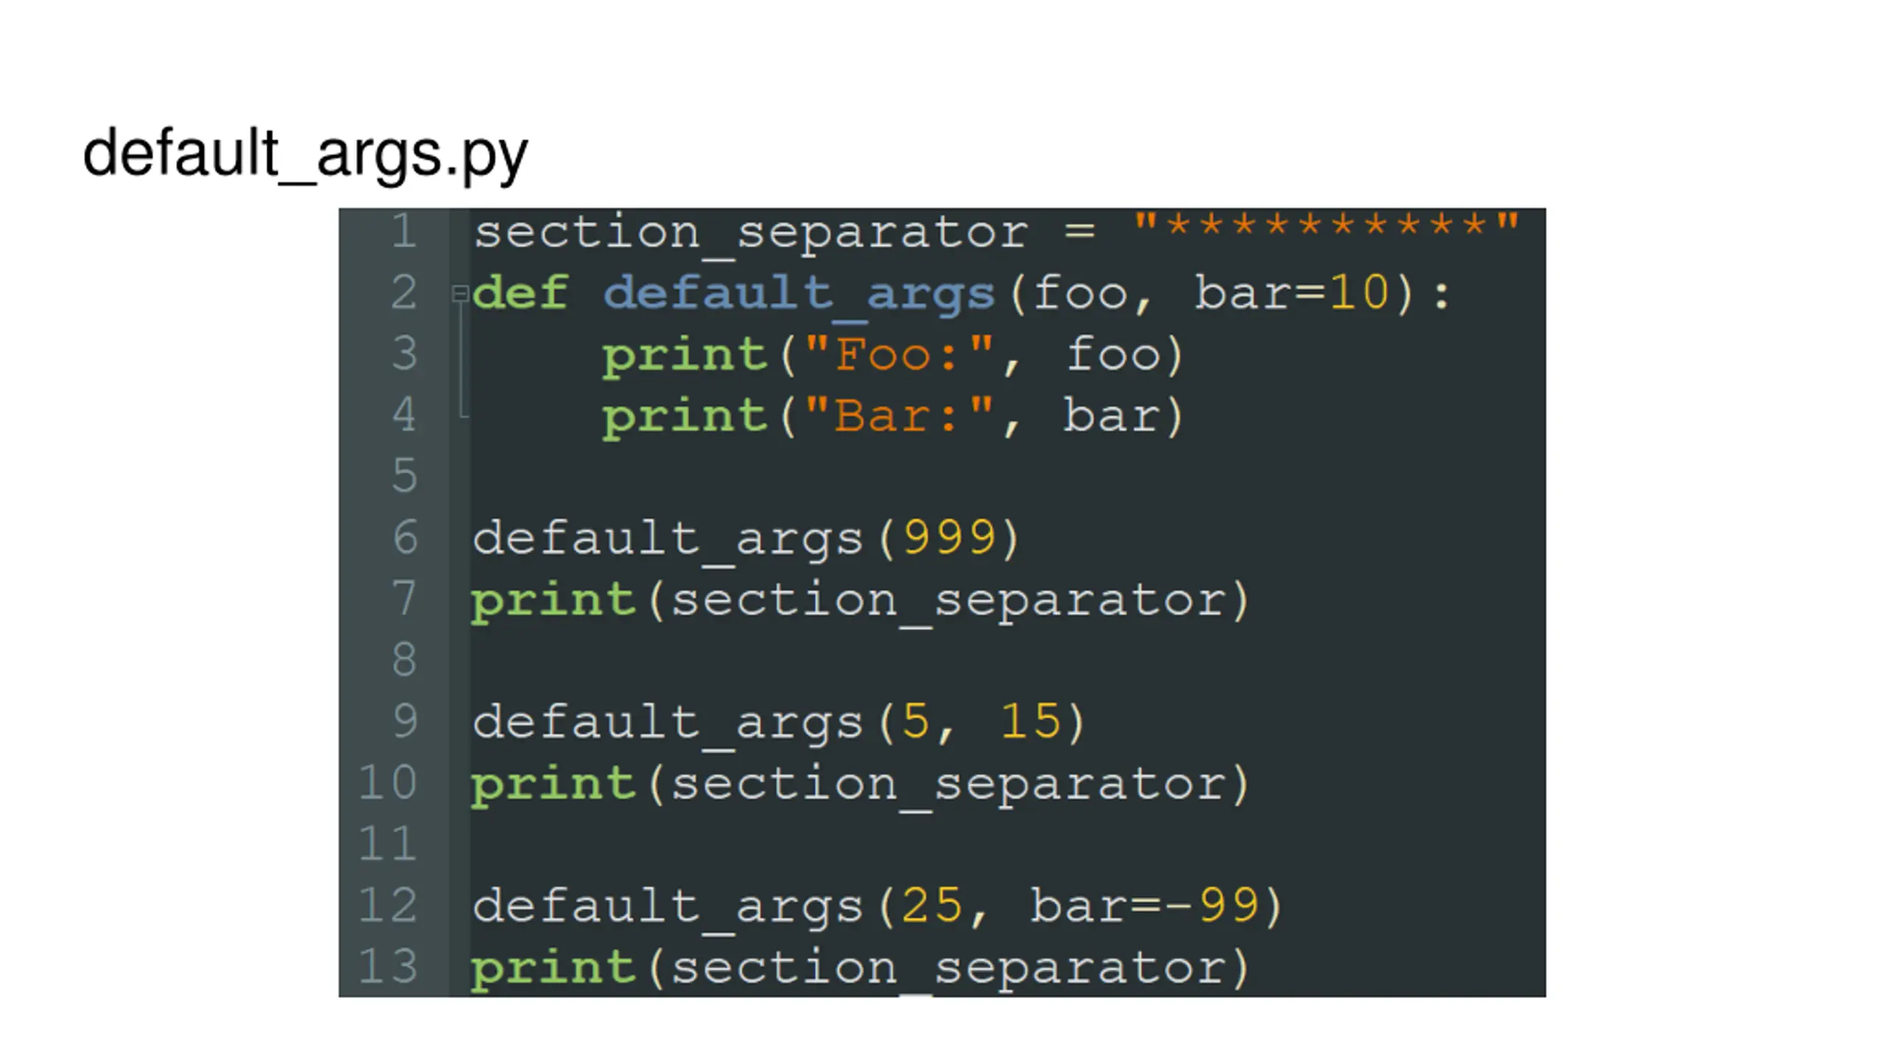Viewport: 1885px width, 1060px height.
Task: Select line number 13 in gutter
Action: tap(388, 967)
